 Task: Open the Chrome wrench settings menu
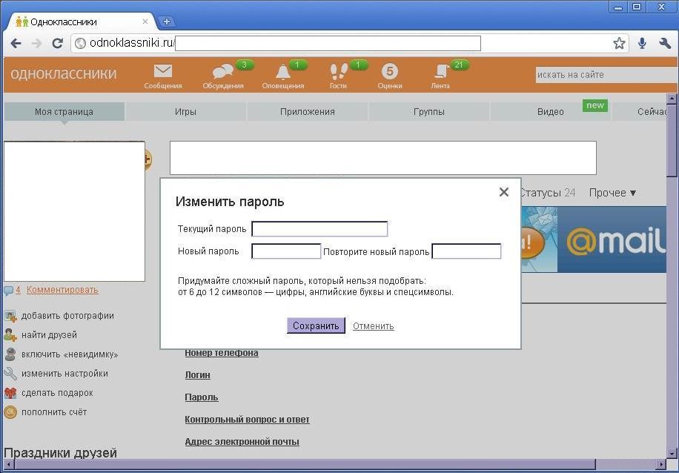[x=665, y=43]
